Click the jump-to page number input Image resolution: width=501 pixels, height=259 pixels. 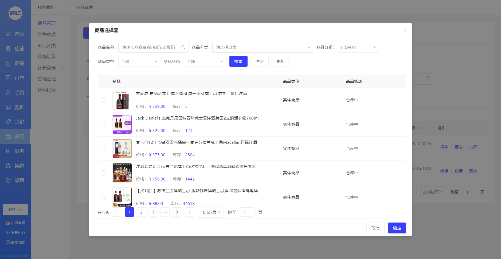tap(247, 212)
